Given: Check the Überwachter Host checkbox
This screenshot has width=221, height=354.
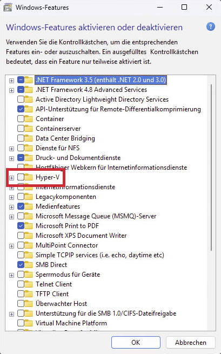Looking at the screenshot, I should (21, 303).
